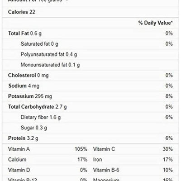Select the Sodium 4 mg row

(90, 86)
